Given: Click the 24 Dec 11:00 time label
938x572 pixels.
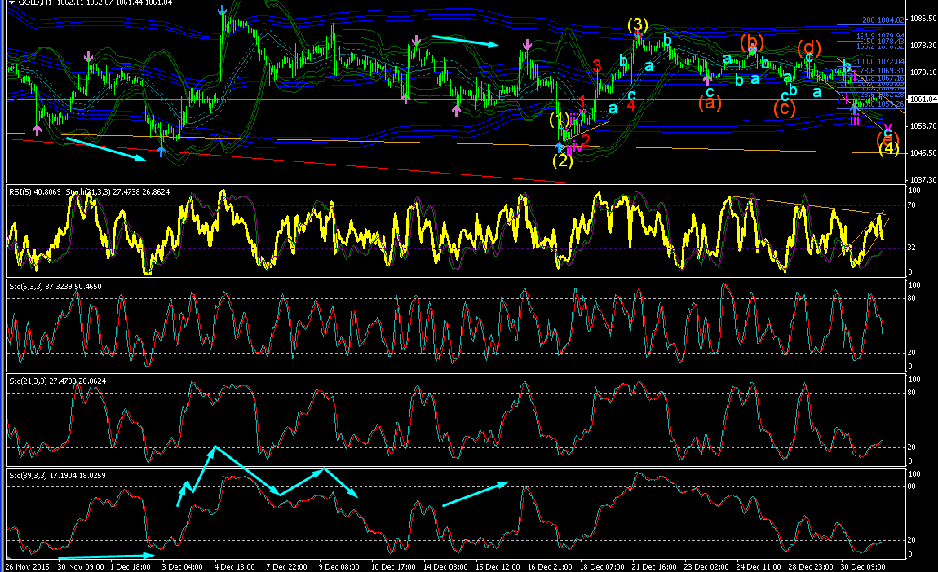Looking at the screenshot, I should (759, 566).
